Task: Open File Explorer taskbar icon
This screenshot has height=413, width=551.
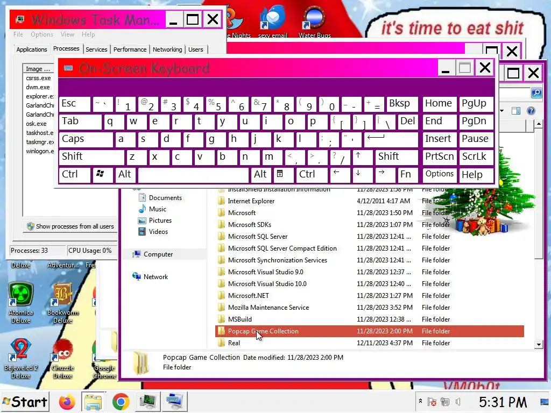Action: click(93, 402)
